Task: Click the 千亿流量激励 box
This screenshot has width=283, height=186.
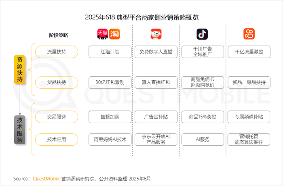Action: point(249,52)
